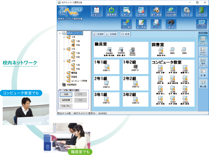
Task: Collapse the 2年 tree node
Action: click(64, 49)
